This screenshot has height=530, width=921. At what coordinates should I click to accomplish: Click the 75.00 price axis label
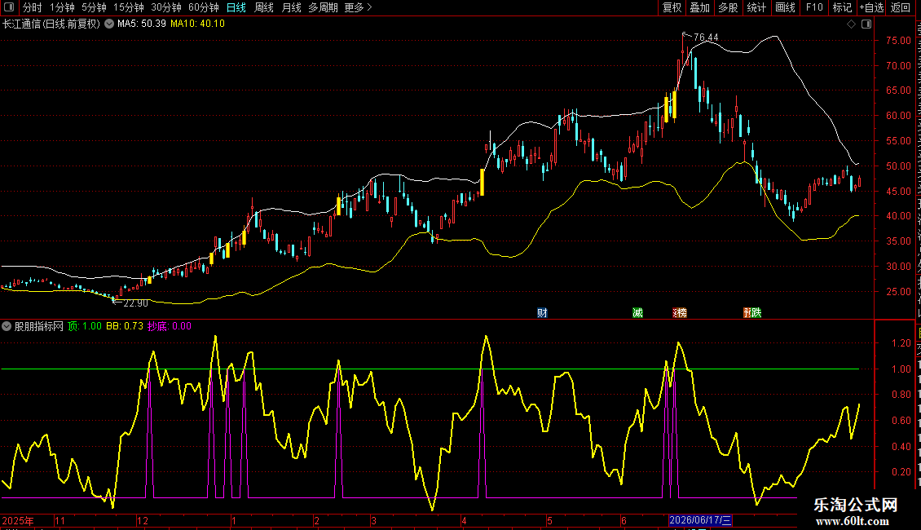[x=898, y=41]
